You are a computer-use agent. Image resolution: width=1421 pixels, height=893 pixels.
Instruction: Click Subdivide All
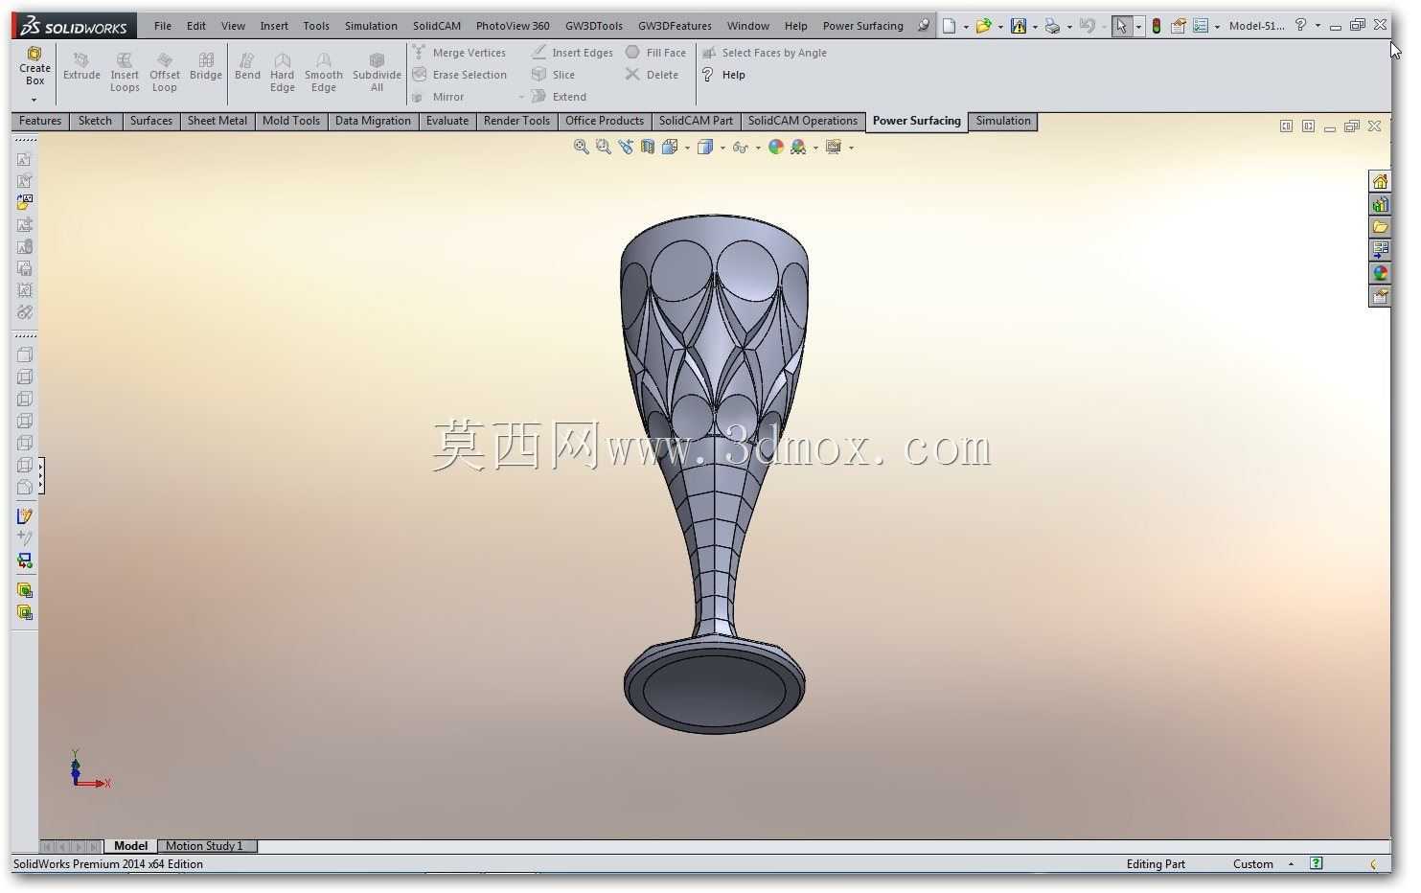(377, 73)
